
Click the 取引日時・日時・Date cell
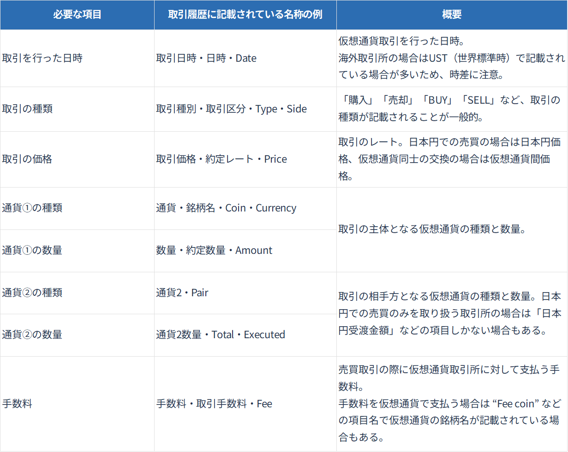pos(206,58)
